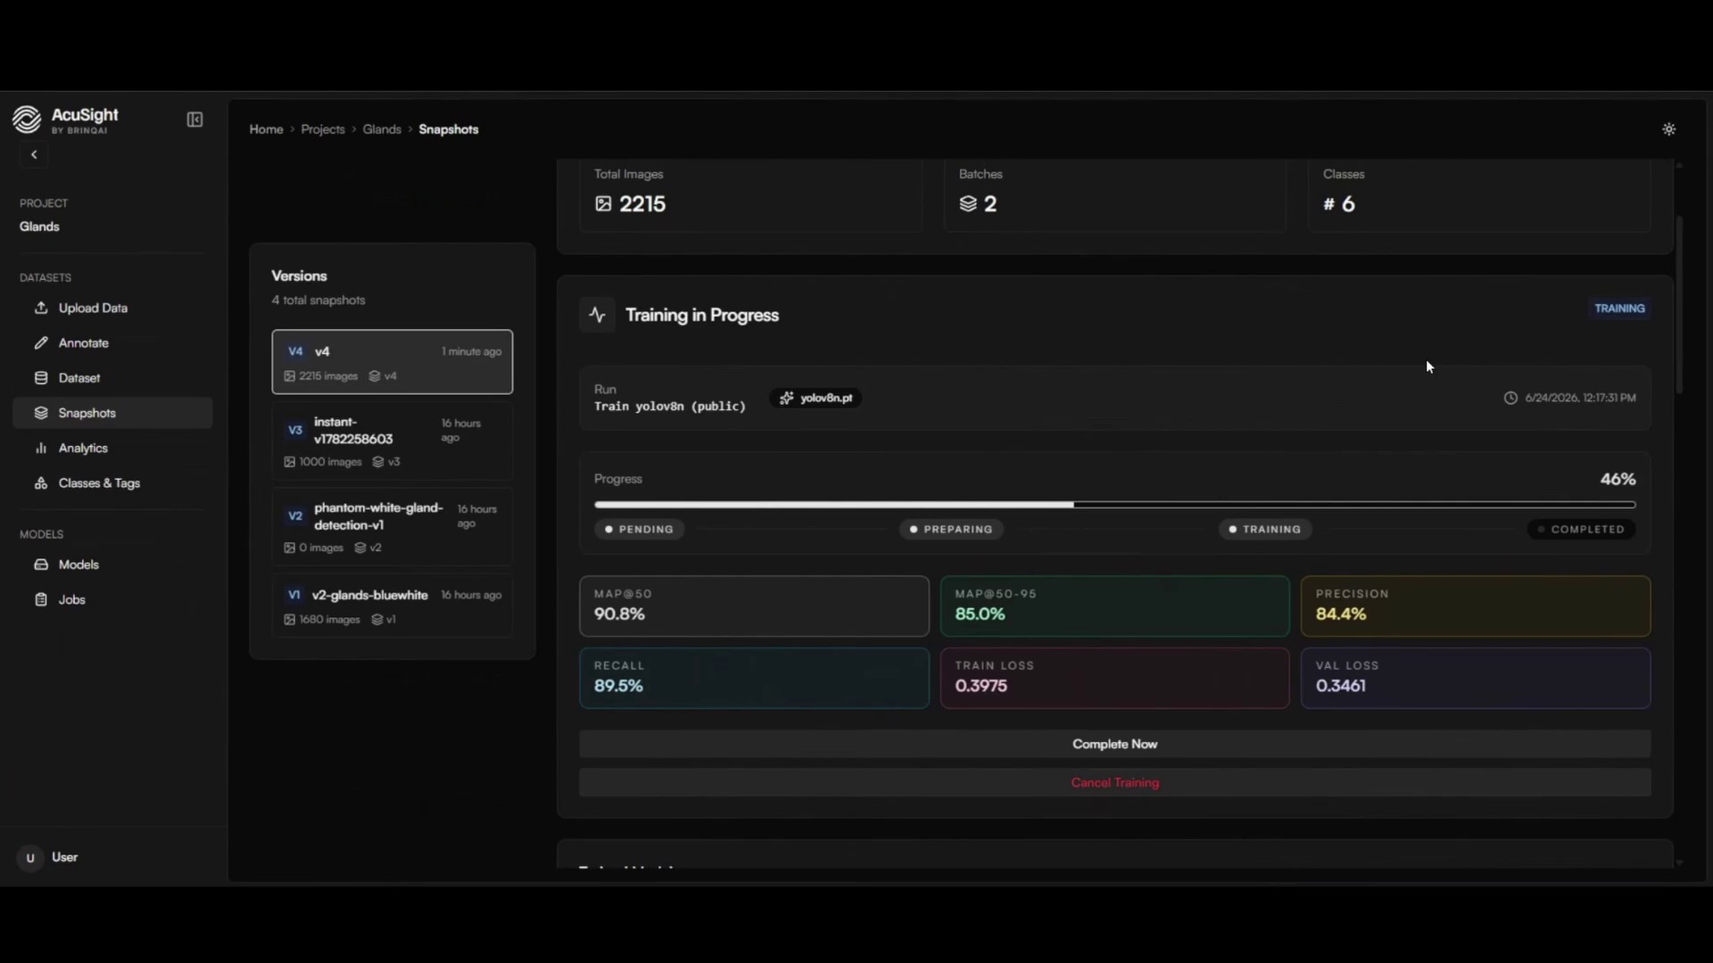Click the yolov8n.pt model chip

click(816, 398)
